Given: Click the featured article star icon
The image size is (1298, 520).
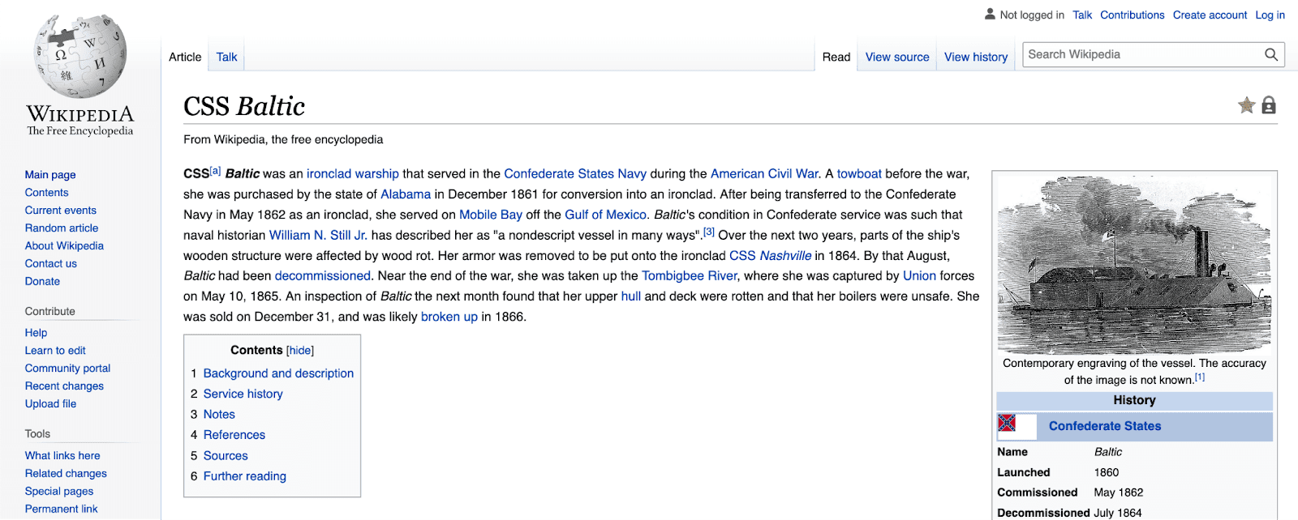Looking at the screenshot, I should 1247,105.
